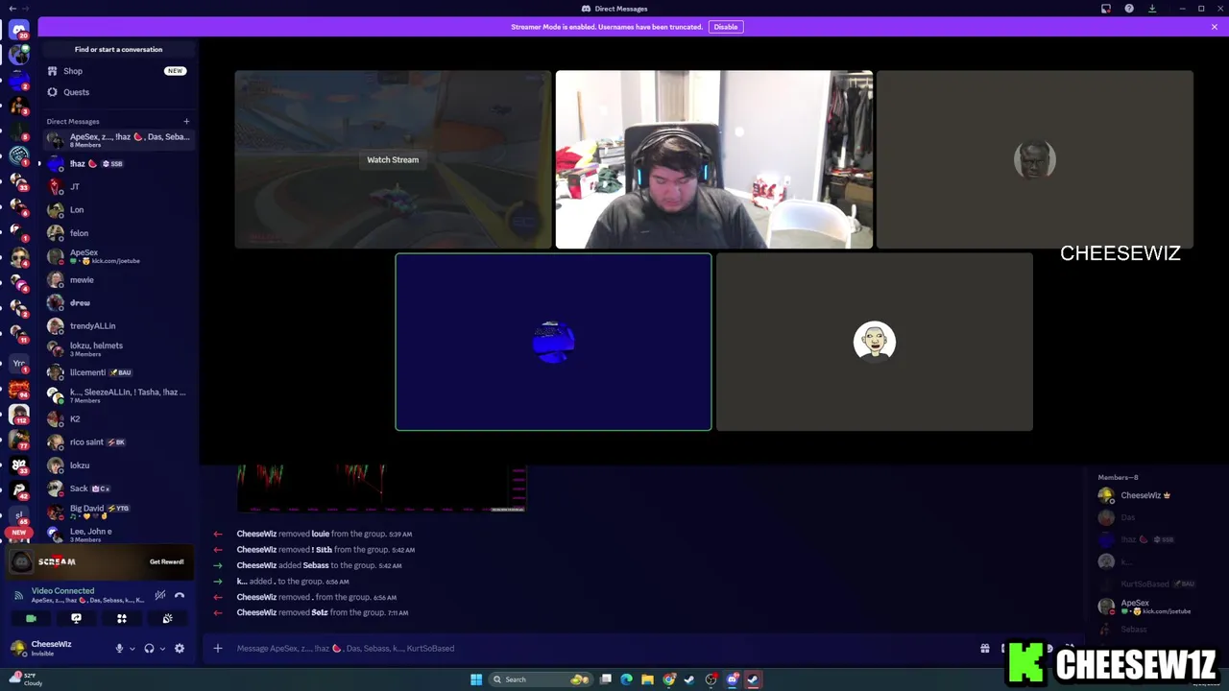Open the chart image attachment in chat
The width and height of the screenshot is (1229, 691).
(x=382, y=488)
